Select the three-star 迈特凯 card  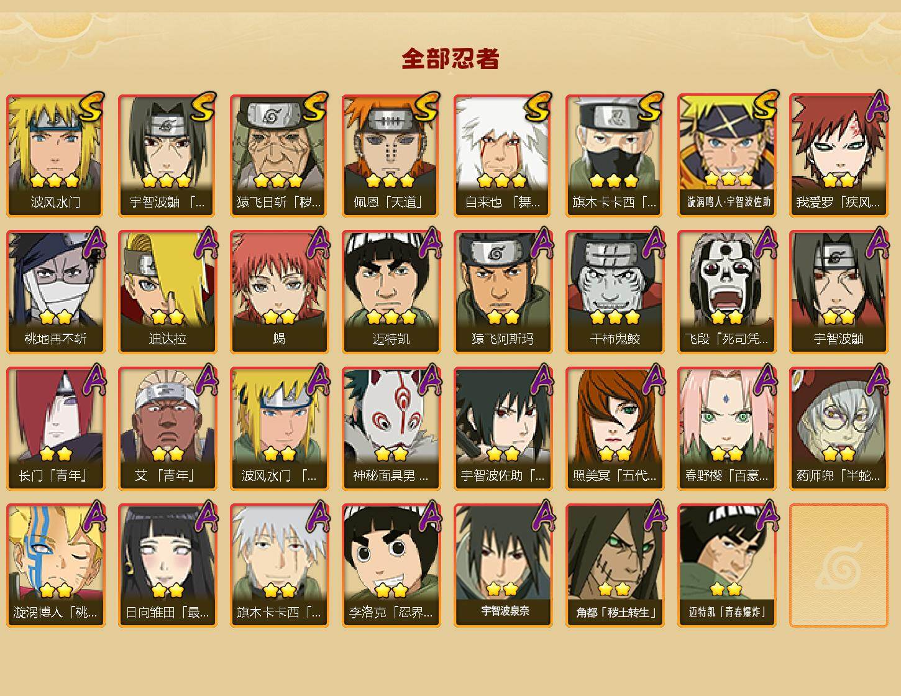(x=391, y=292)
